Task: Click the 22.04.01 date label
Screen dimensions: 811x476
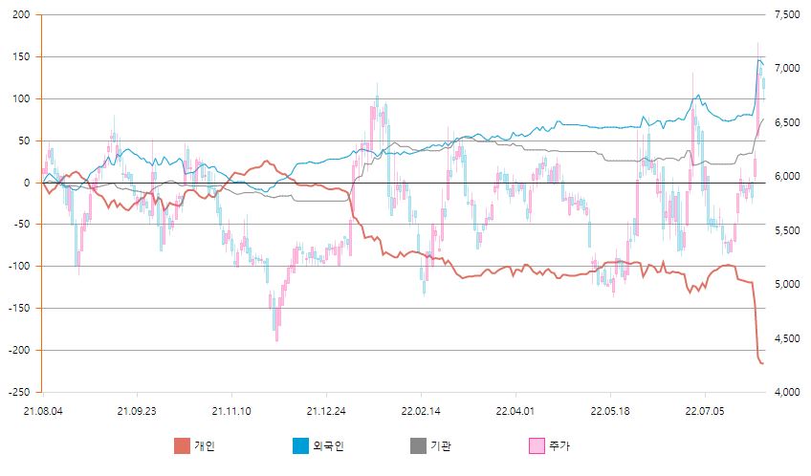Action: point(515,411)
